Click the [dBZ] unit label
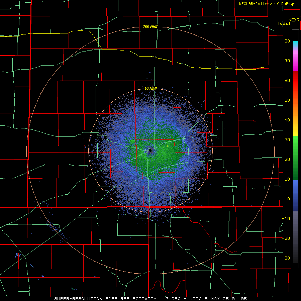Image resolution: width=301 pixels, height=301 pixels. (284, 23)
